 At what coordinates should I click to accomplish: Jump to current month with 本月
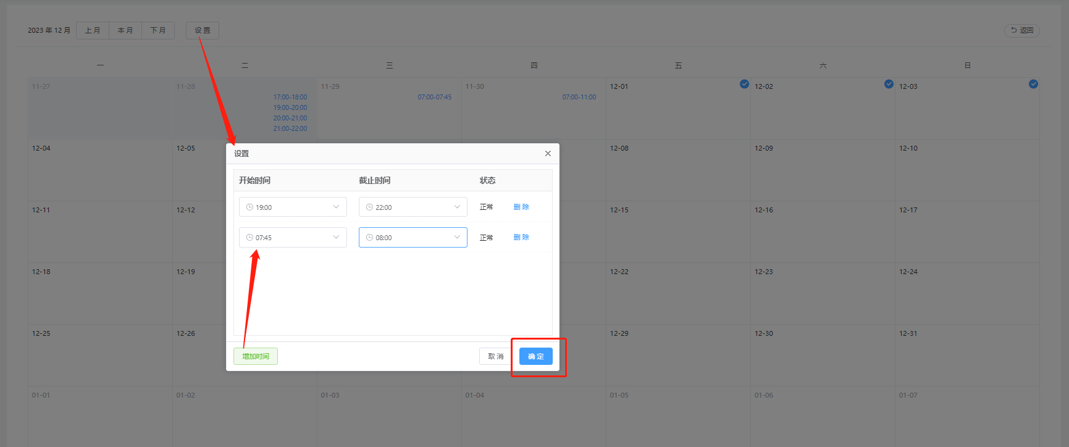[x=125, y=30]
